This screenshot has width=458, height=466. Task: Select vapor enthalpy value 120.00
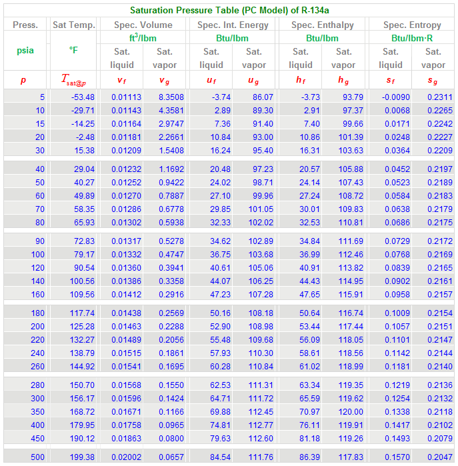(351, 412)
